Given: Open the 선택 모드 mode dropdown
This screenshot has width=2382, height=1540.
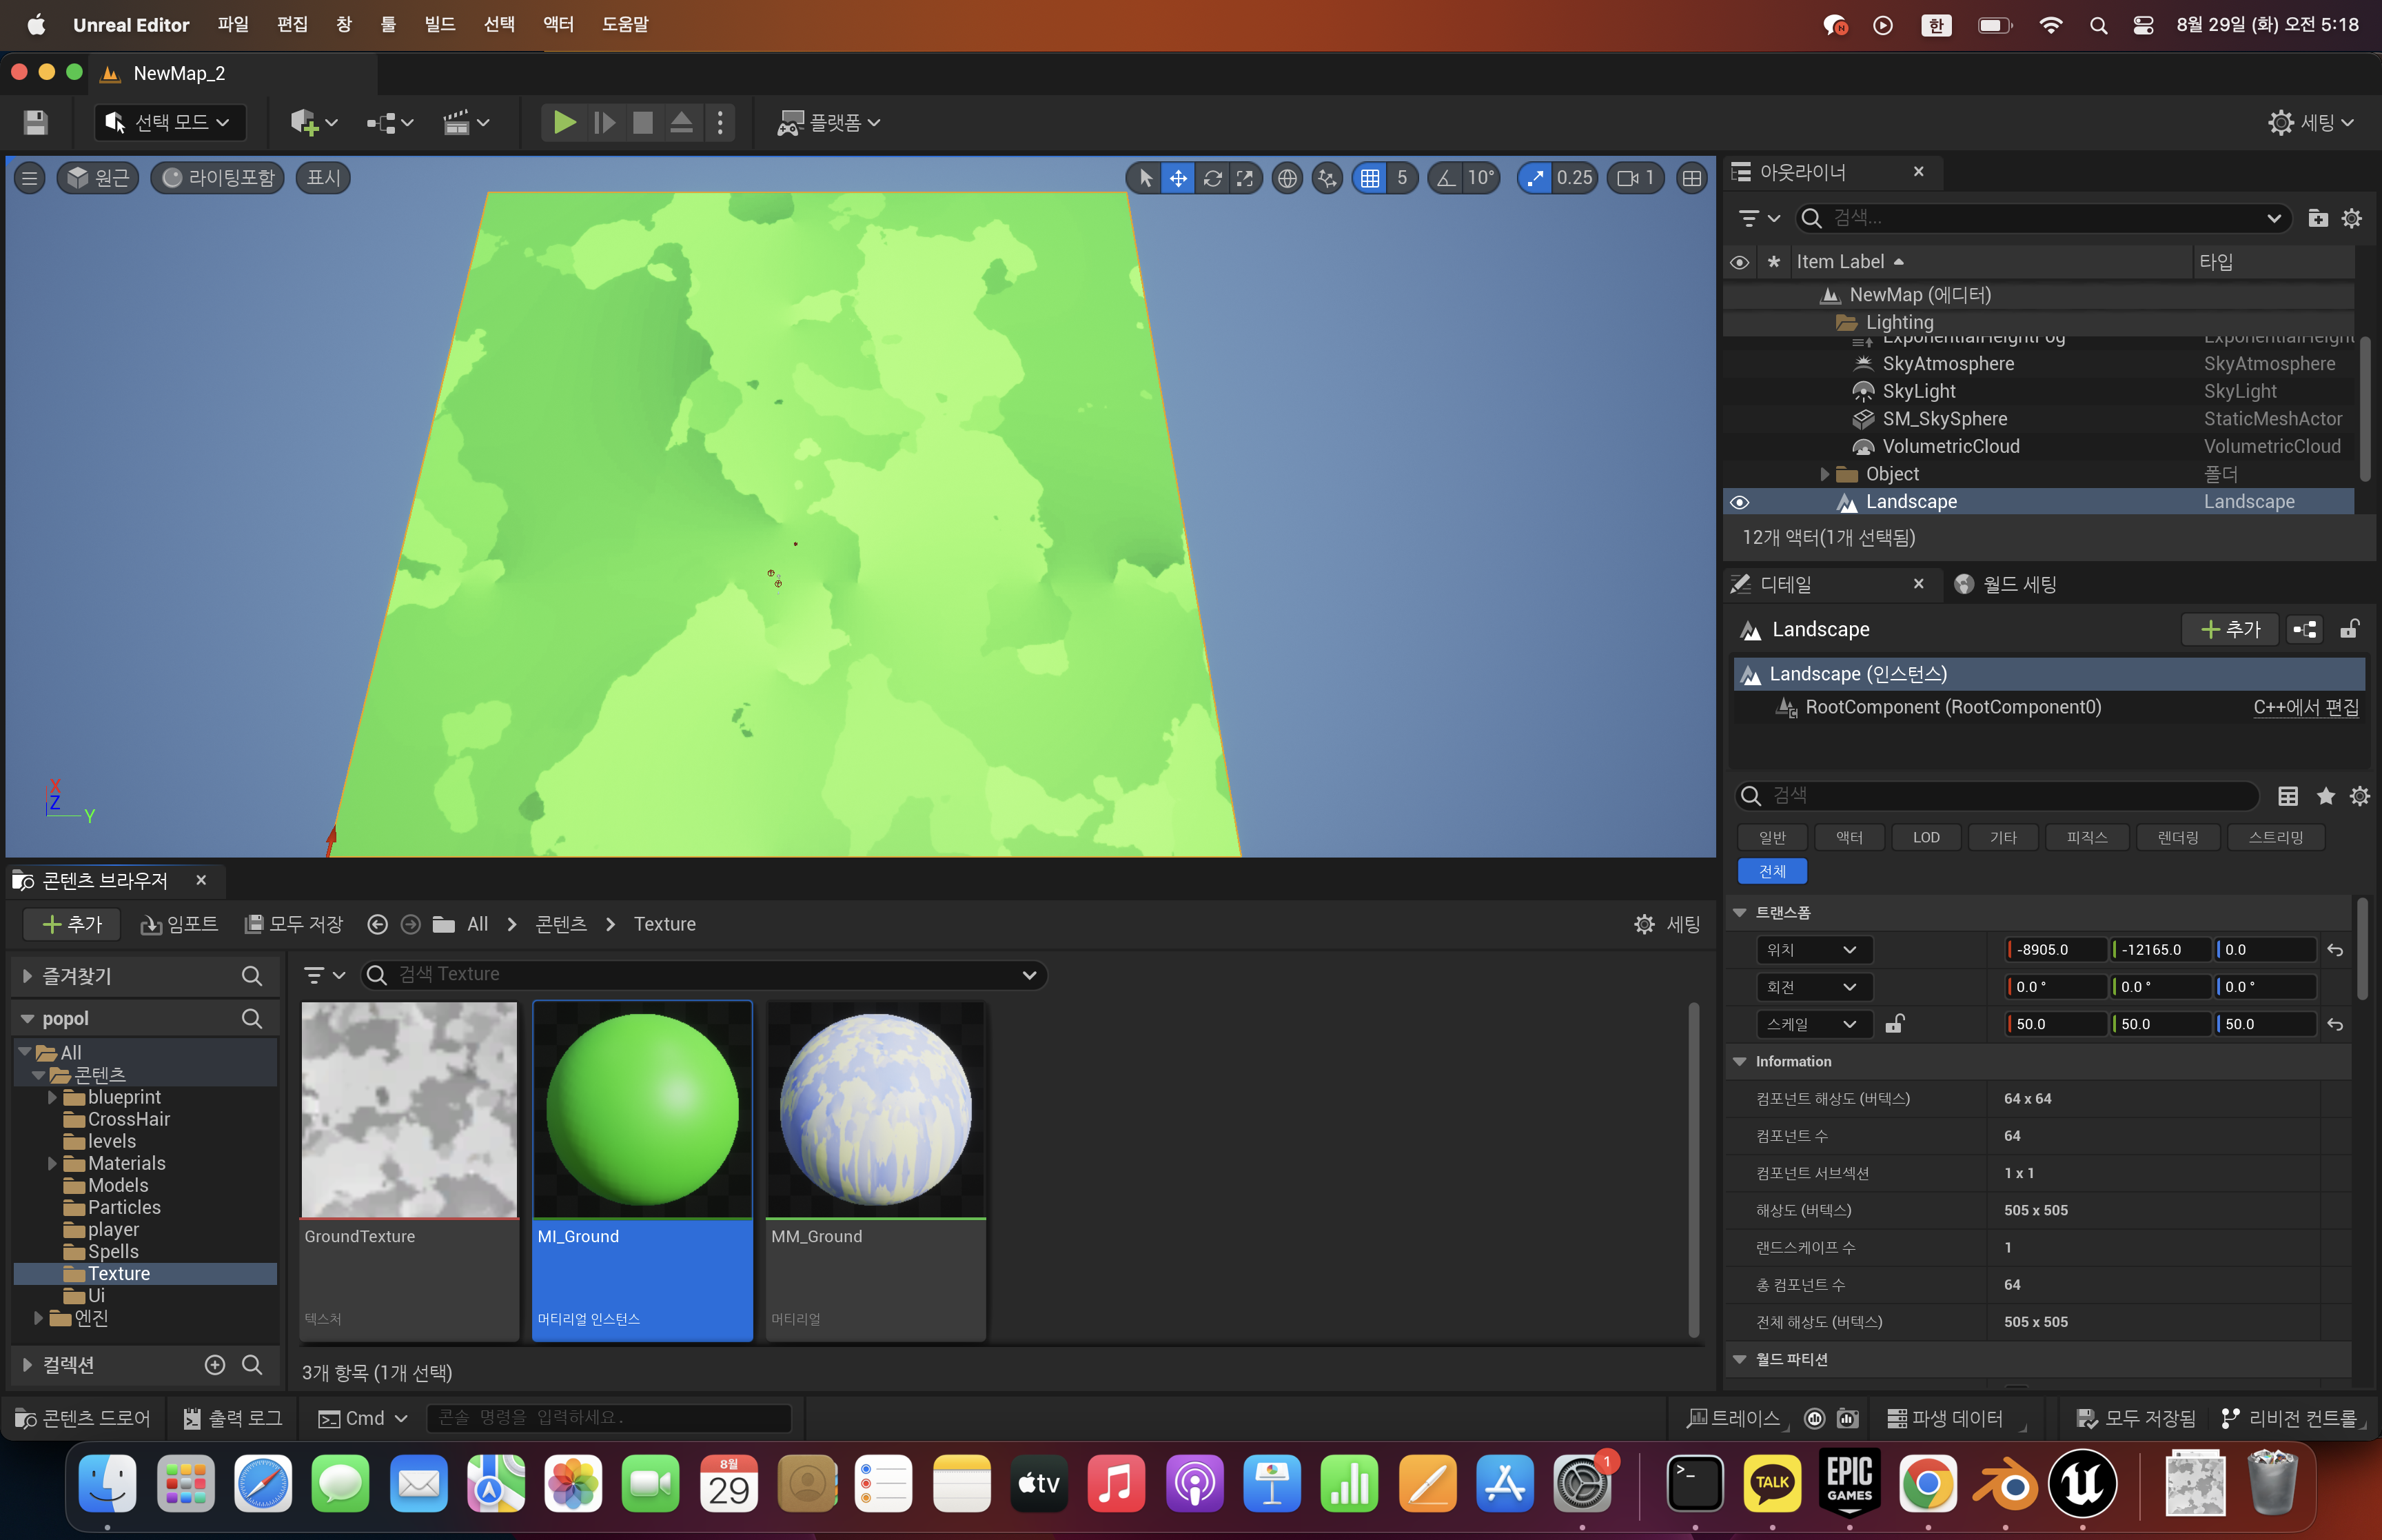Looking at the screenshot, I should (170, 122).
